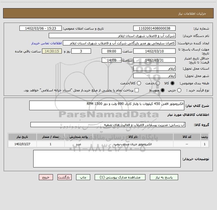Click the unit cell عدد
The width and height of the screenshot is (217, 210).
click(x=78, y=144)
